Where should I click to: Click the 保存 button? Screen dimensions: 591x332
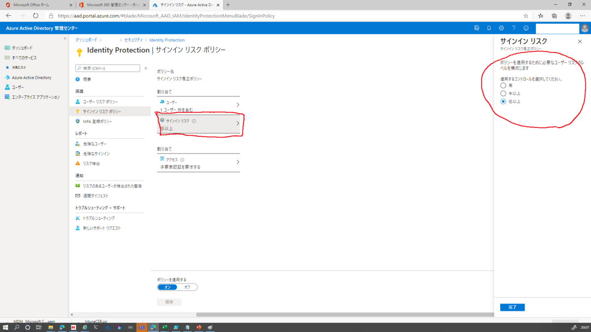pyautogui.click(x=169, y=302)
